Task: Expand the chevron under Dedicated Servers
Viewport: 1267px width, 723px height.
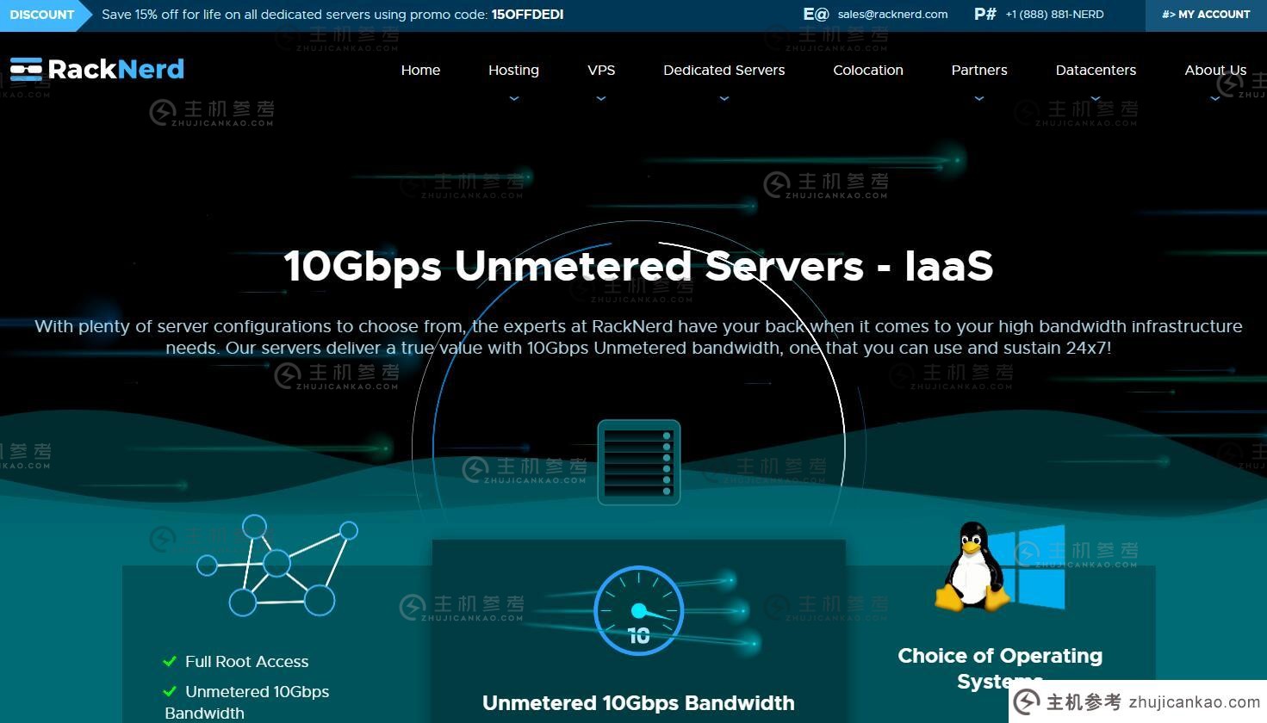Action: pos(724,98)
